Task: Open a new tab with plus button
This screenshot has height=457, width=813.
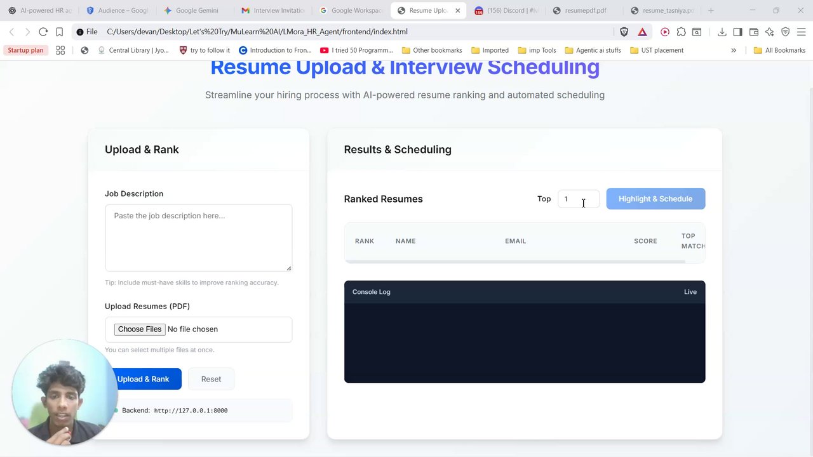Action: coord(711,10)
